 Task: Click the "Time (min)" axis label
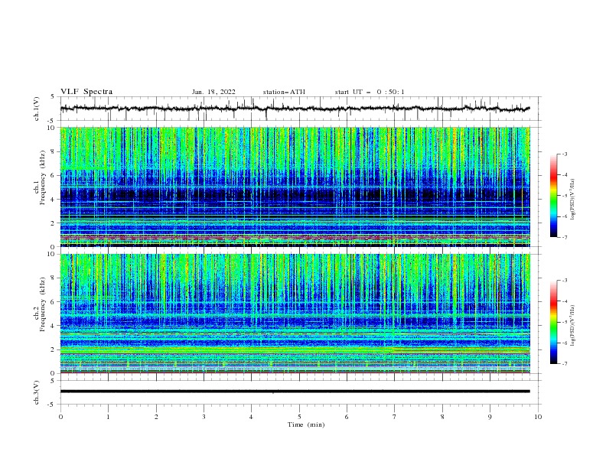[306, 424]
